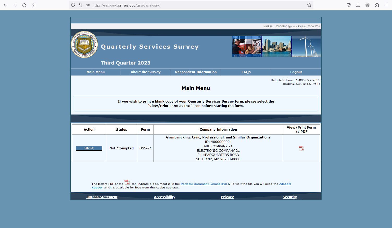Viewport: 392px width, 228px height.
Task: Open the browser downloads icon
Action: [358, 5]
